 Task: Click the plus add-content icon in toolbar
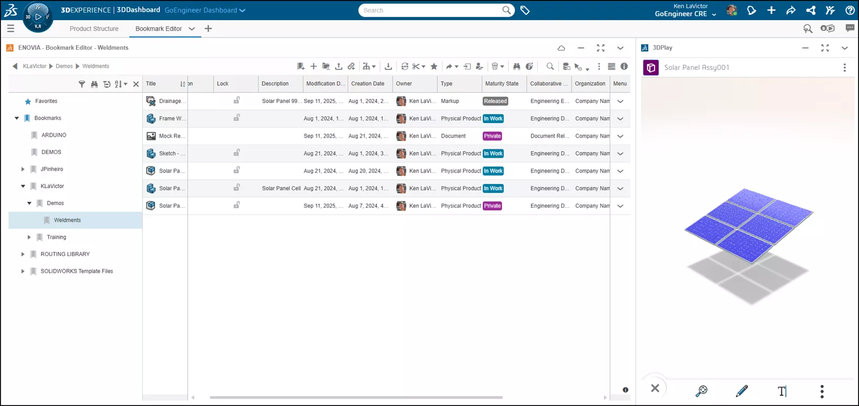[x=313, y=66]
